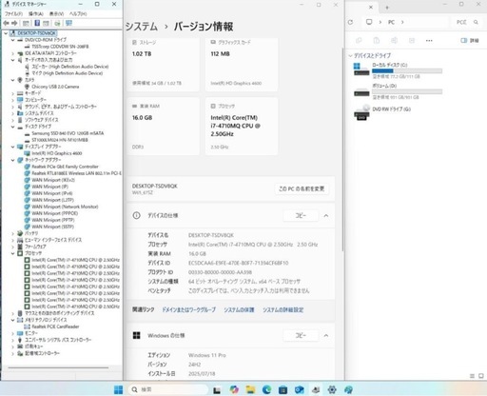Collapse the DVD/CD-ROM ドライブ category
Viewport: 487px width, 396px height.
click(12, 40)
